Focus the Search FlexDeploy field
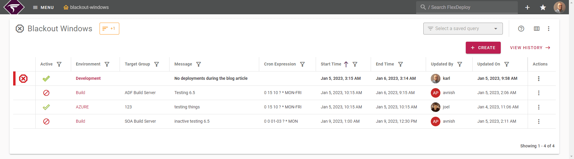Viewport: 574px width, 159px height. (467, 7)
